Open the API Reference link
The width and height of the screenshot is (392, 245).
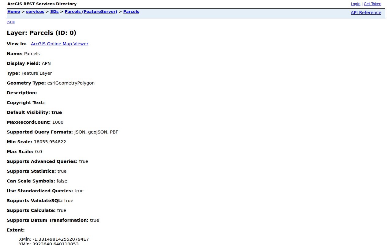(x=366, y=13)
